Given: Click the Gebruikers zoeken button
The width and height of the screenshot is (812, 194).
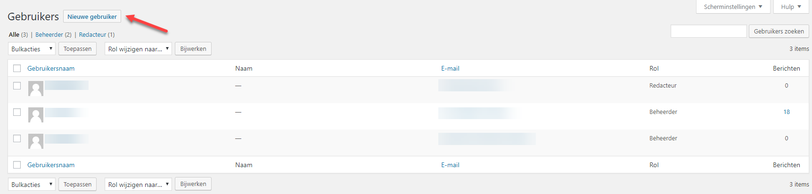Looking at the screenshot, I should [779, 31].
